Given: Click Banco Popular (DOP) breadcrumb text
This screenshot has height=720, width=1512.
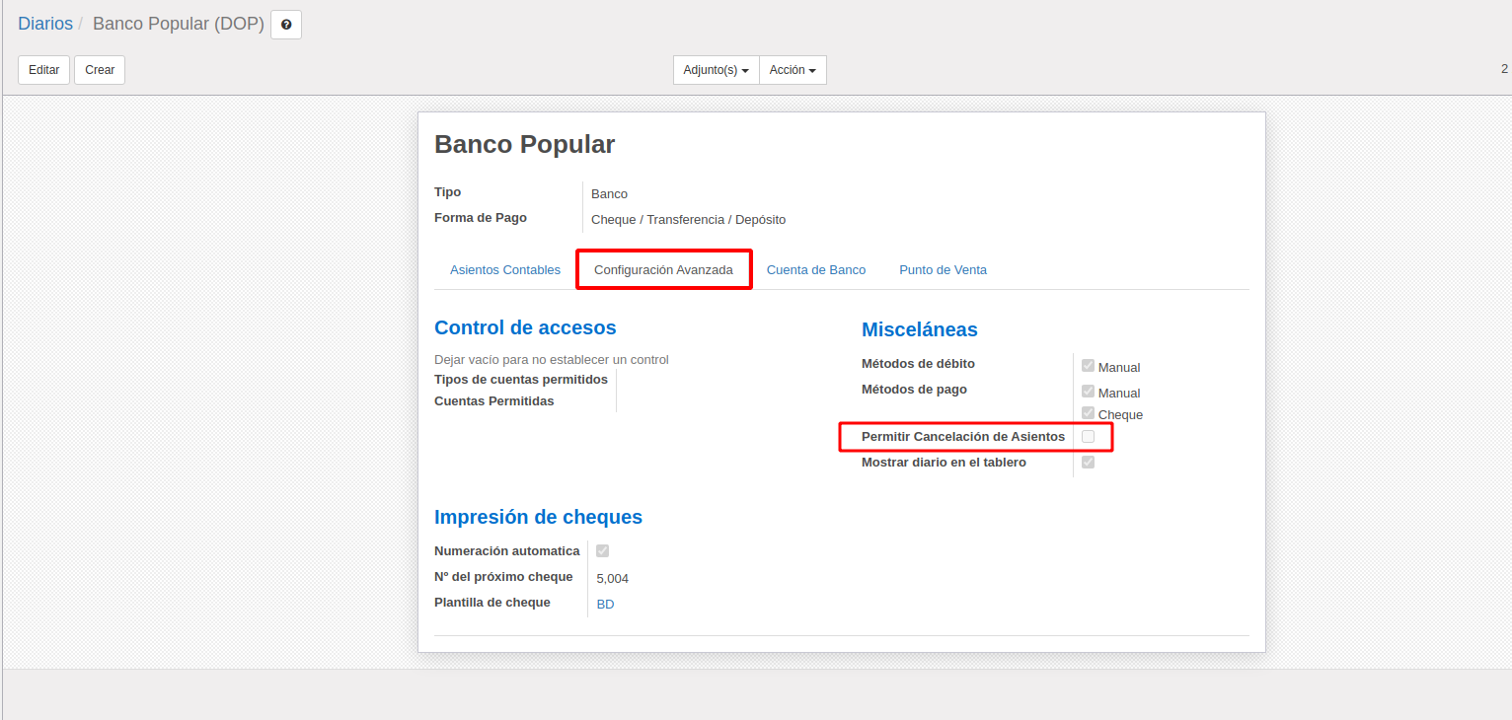Looking at the screenshot, I should click(x=179, y=24).
